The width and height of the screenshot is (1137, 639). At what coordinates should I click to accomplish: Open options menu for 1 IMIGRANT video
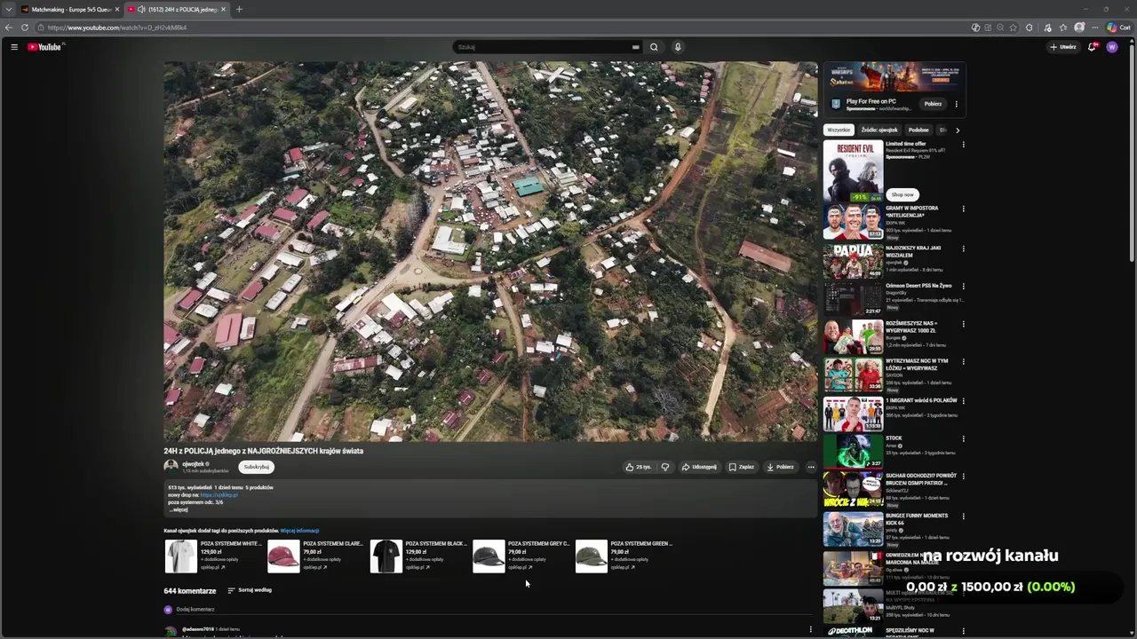(963, 401)
